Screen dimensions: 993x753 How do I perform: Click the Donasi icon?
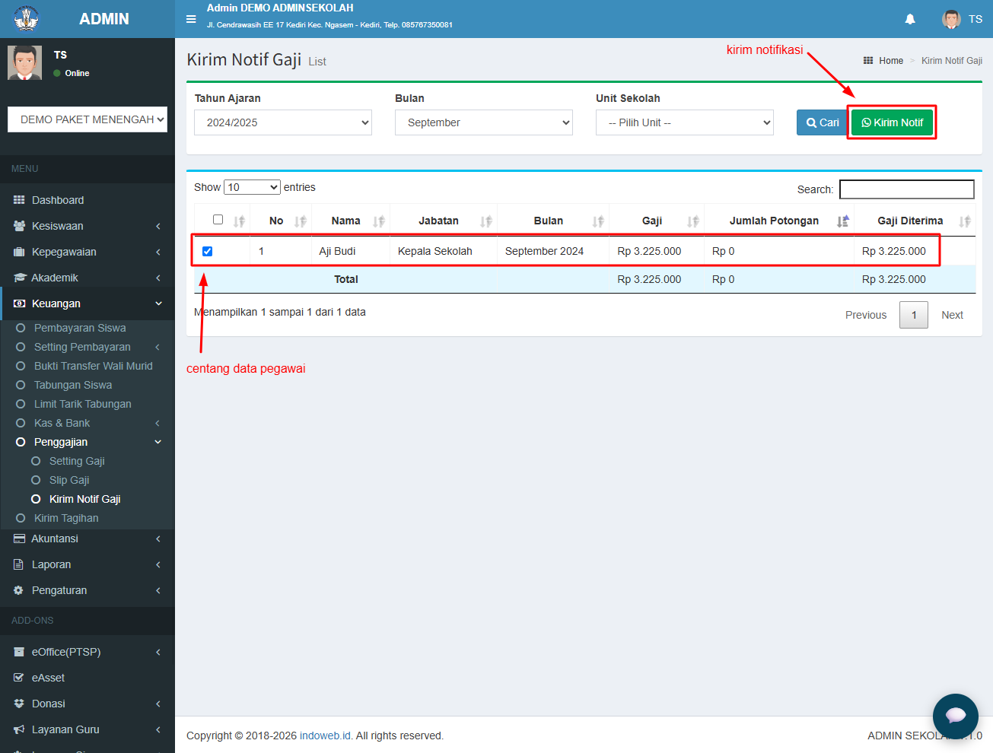(x=19, y=704)
